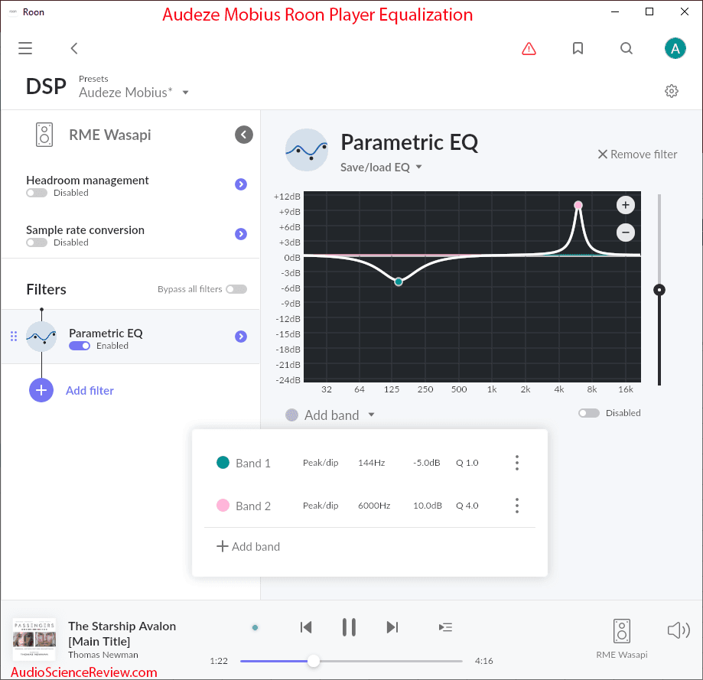Open the red warning alert icon
The height and width of the screenshot is (680, 703).
pyautogui.click(x=529, y=48)
